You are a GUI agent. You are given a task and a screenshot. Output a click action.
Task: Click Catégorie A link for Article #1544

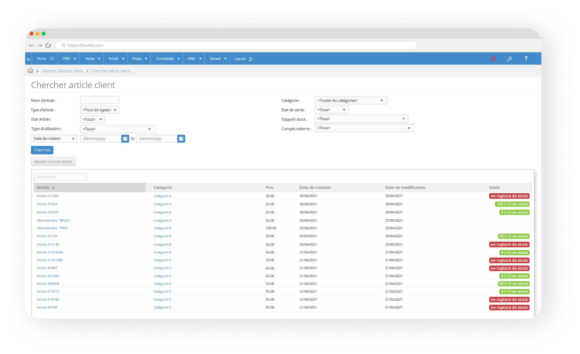[x=162, y=204]
